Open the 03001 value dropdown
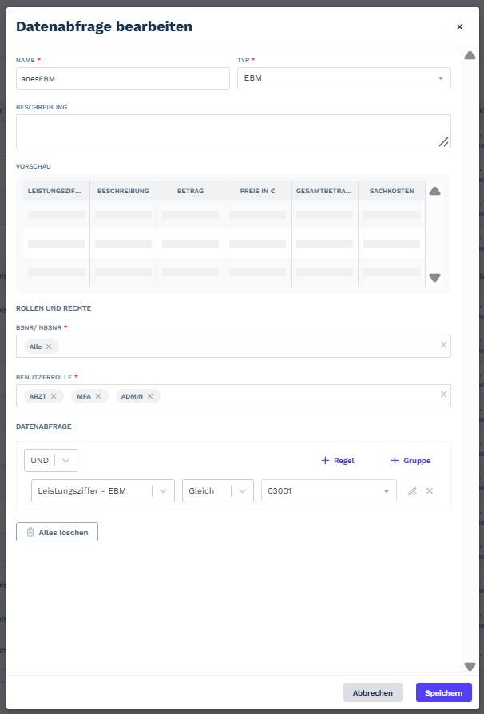Viewport: 484px width, 714px height. [x=329, y=491]
